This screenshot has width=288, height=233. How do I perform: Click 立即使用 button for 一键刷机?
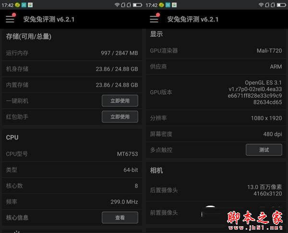(x=120, y=101)
